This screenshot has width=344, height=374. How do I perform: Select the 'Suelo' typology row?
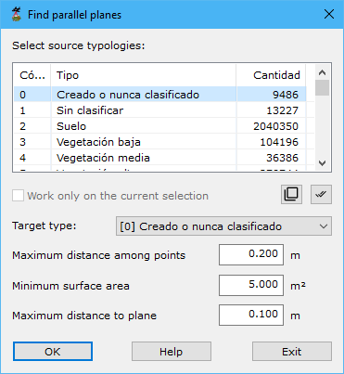160,126
